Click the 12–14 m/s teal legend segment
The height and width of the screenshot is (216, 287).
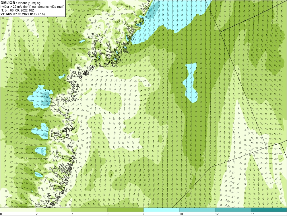pos(233,210)
